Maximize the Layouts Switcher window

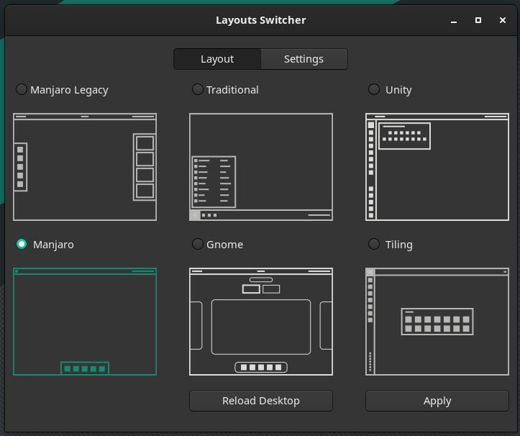click(x=478, y=20)
